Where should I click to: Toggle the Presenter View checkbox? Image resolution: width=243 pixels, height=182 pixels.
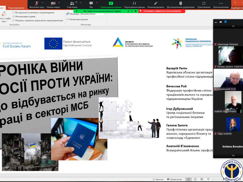click(x=67, y=19)
